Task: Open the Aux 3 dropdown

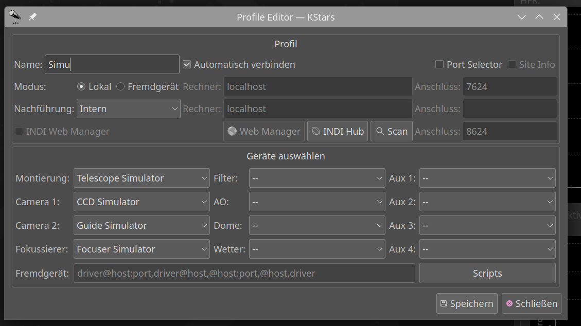Action: [x=487, y=225]
